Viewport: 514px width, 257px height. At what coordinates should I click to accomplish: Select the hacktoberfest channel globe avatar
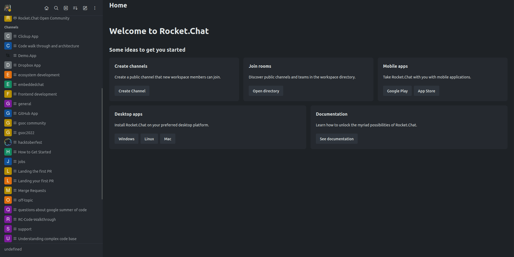click(8, 142)
